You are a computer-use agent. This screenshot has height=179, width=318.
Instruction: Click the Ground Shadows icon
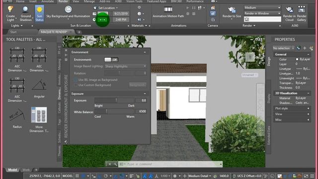tap(25, 9)
